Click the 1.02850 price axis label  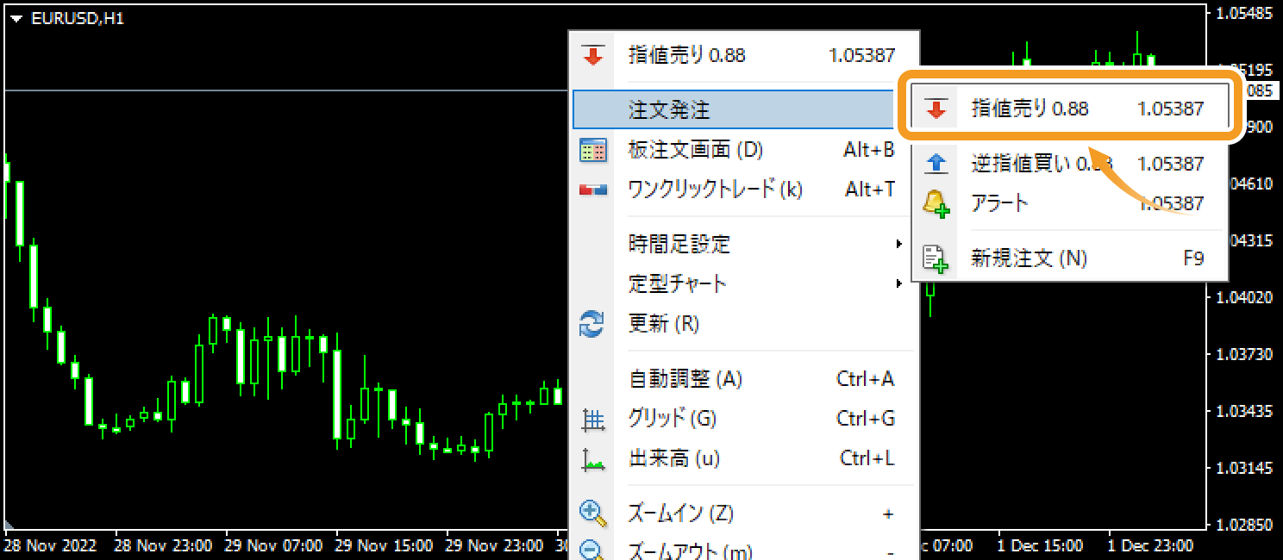pyautogui.click(x=1243, y=525)
